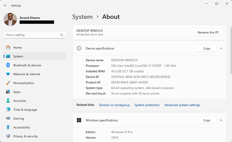This screenshot has height=142, width=232.
Task: Click the Accounts person icon
Action: click(x=8, y=101)
